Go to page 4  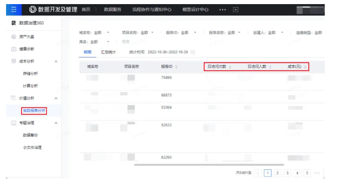coord(297,173)
